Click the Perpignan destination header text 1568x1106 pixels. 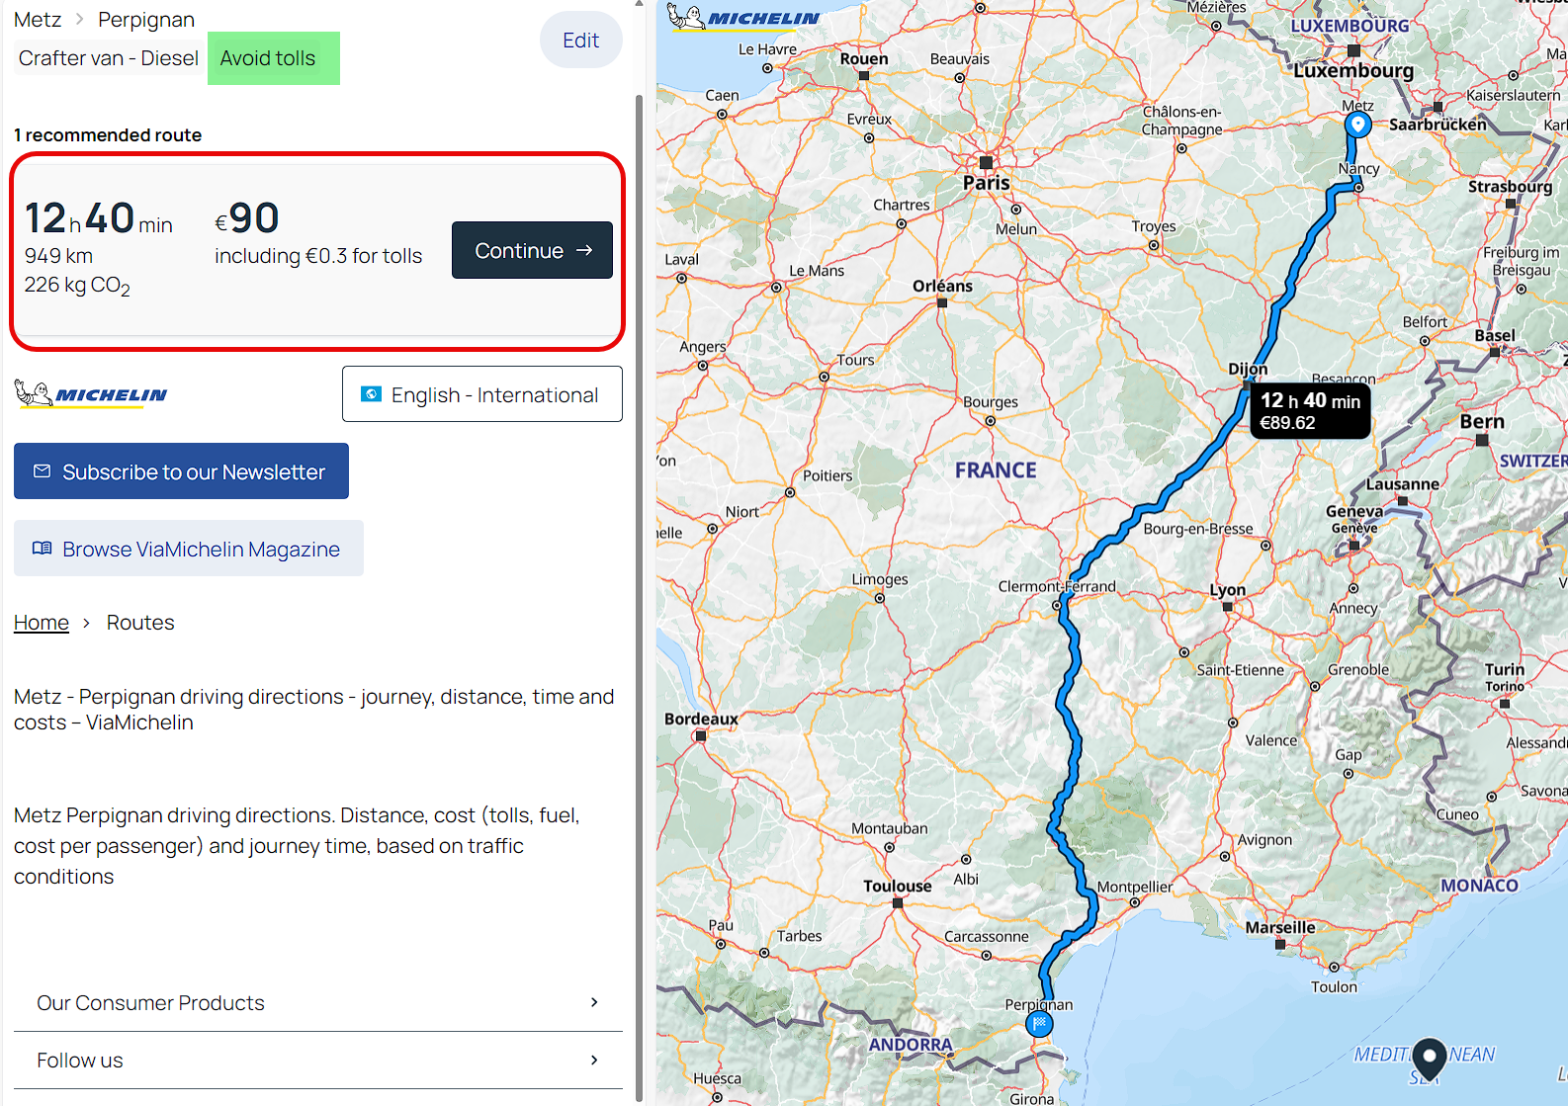(x=146, y=20)
